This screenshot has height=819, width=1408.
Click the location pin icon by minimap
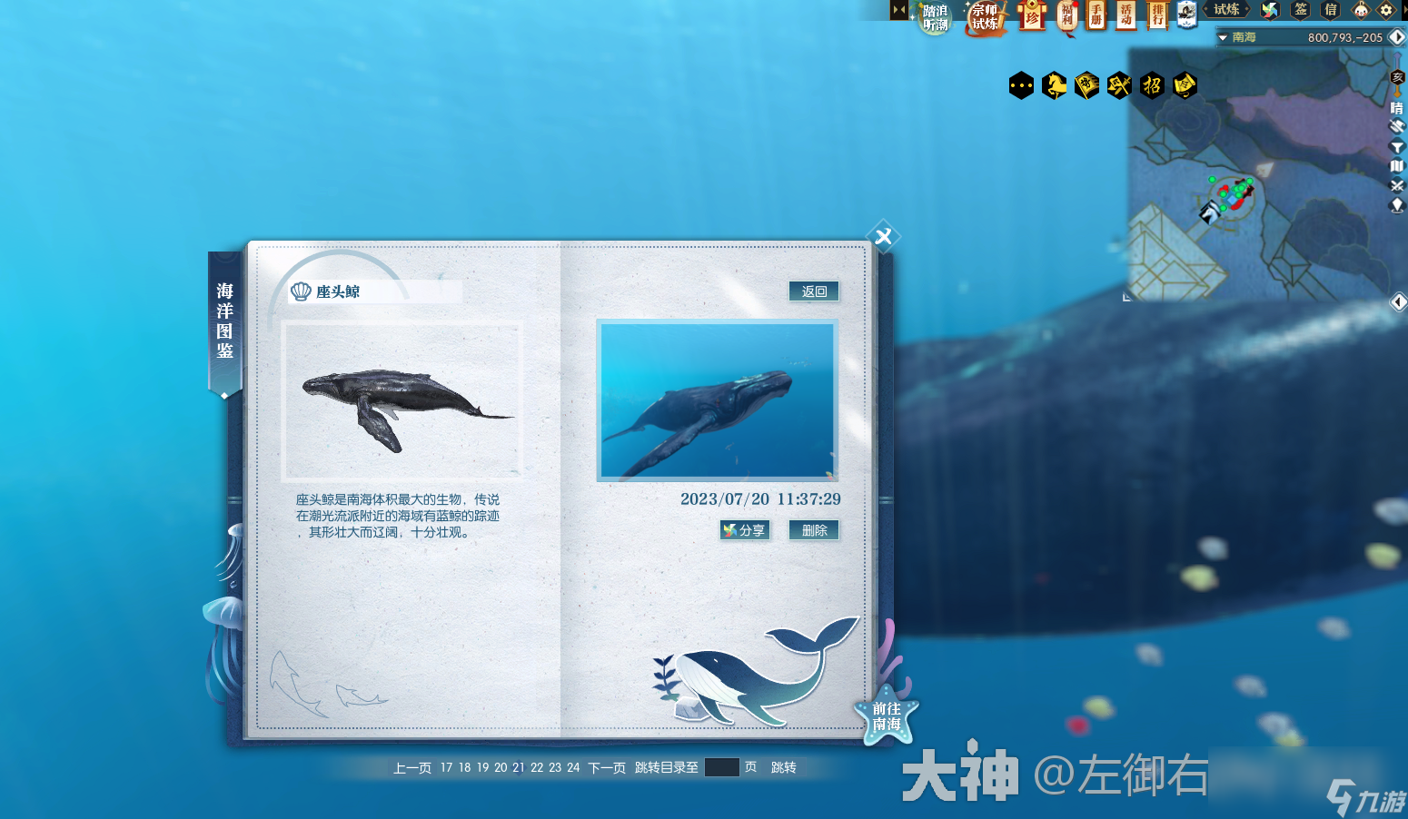[1397, 205]
